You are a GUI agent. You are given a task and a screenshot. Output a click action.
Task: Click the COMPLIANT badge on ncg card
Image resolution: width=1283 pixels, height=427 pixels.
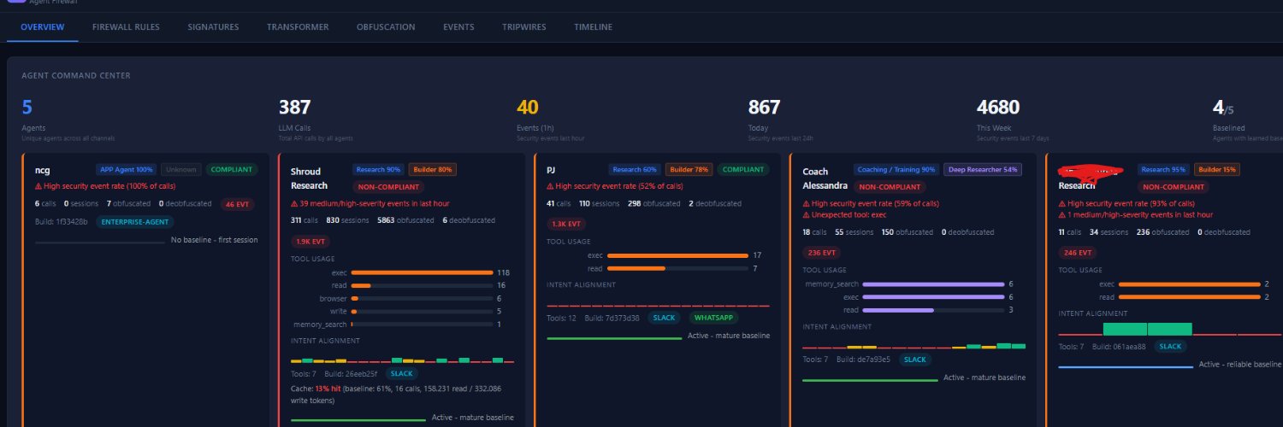tap(231, 169)
